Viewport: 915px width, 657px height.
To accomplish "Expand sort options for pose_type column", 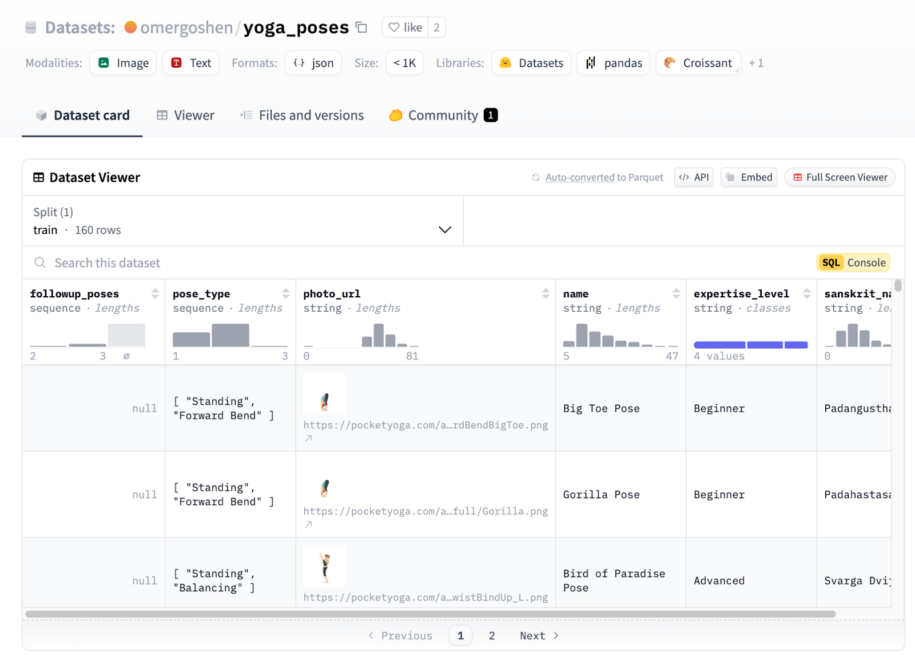I will 286,294.
